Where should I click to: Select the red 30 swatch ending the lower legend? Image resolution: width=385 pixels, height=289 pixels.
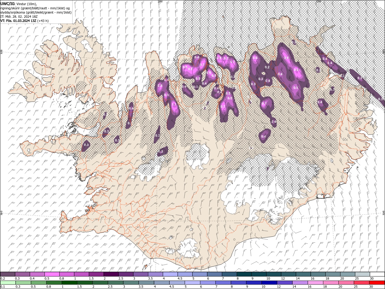pos(377,283)
